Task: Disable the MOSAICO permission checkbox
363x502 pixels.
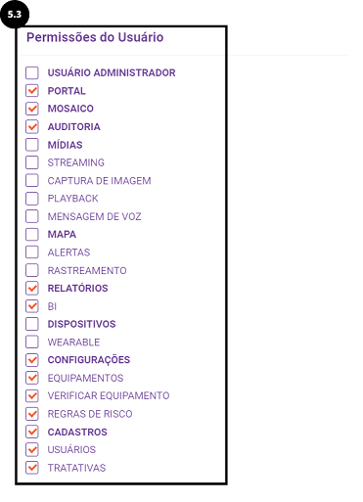Action: tap(32, 109)
